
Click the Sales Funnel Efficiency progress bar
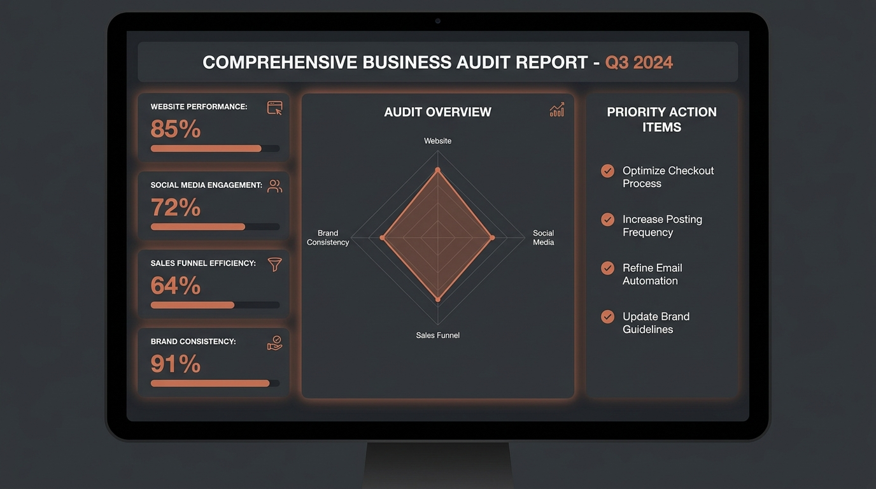coord(215,305)
